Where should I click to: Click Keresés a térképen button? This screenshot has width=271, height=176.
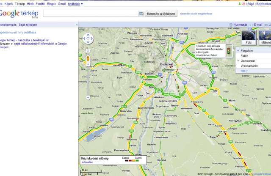click(161, 14)
